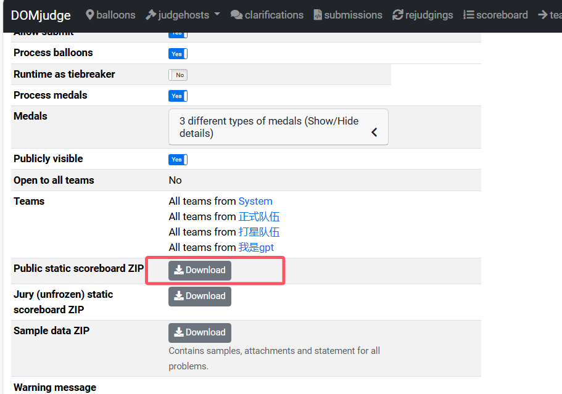Click the balloons map marker icon
The width and height of the screenshot is (562, 394).
[x=90, y=15]
